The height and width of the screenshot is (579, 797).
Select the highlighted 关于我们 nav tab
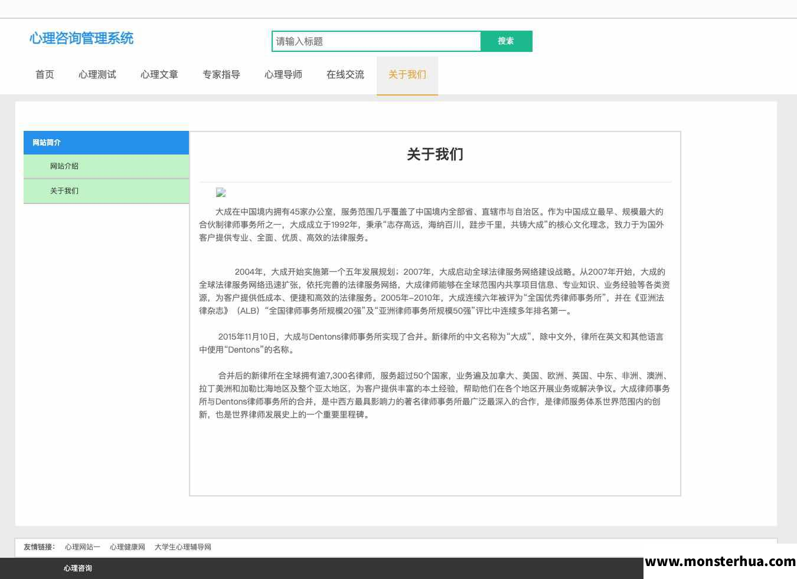(x=407, y=75)
